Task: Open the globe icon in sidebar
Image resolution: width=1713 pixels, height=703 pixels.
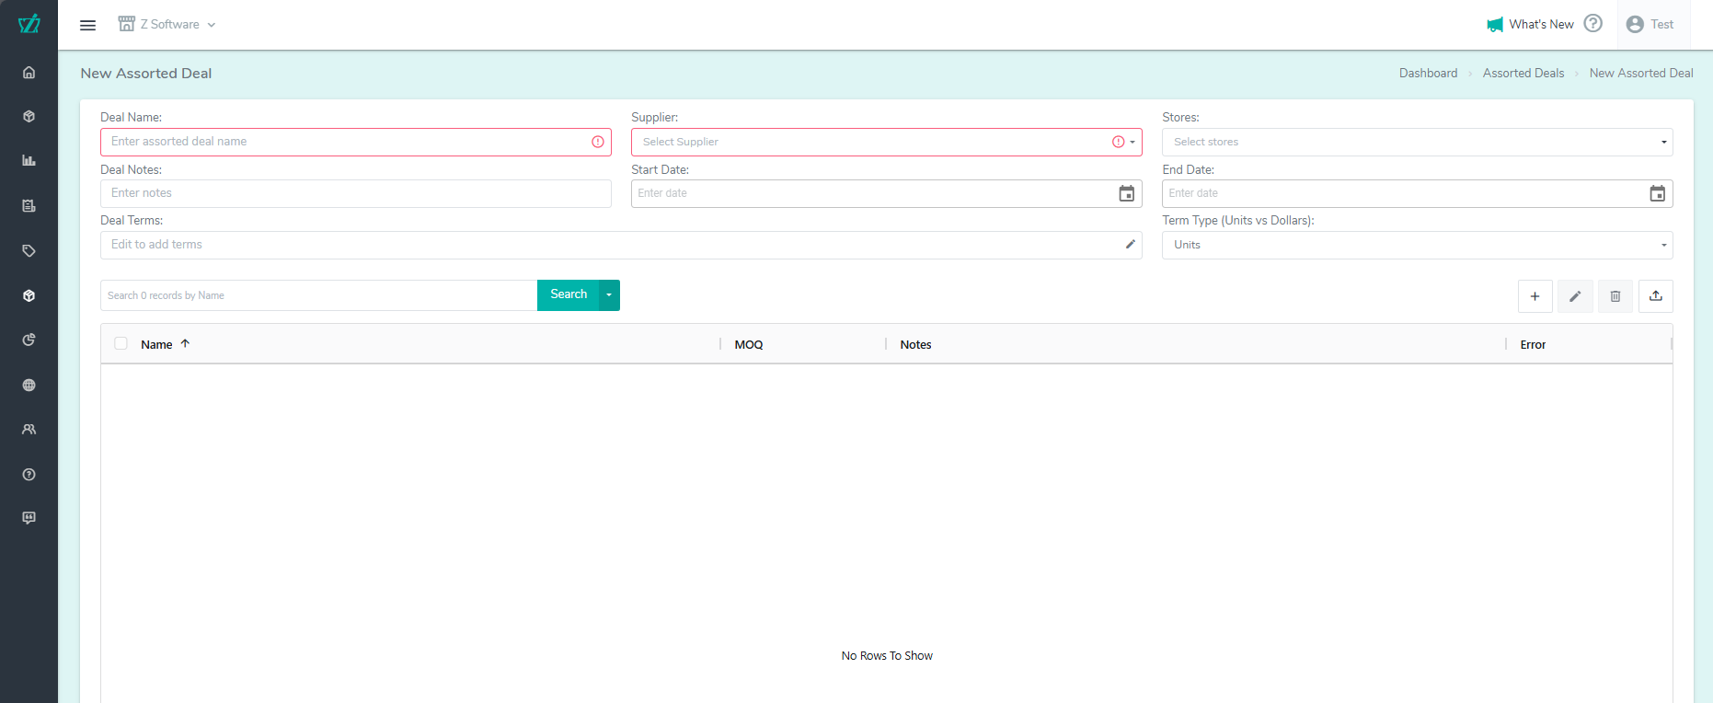Action: click(x=29, y=385)
